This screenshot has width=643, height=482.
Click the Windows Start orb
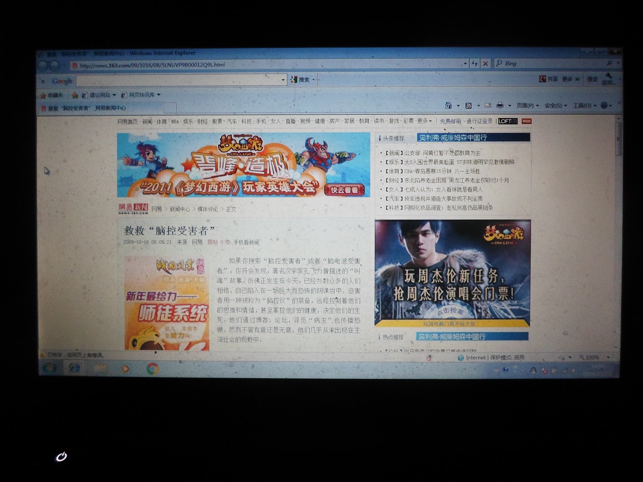[x=50, y=368]
